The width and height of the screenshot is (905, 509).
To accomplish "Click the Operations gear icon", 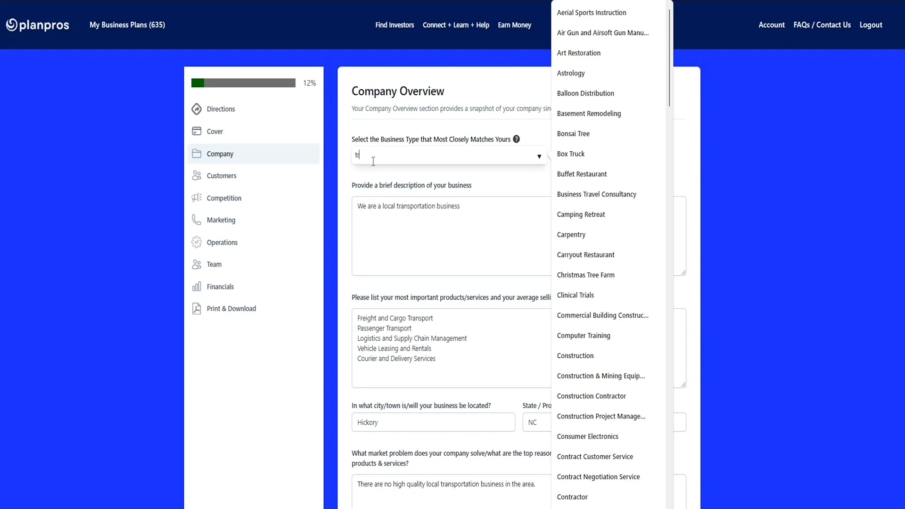I will point(197,242).
